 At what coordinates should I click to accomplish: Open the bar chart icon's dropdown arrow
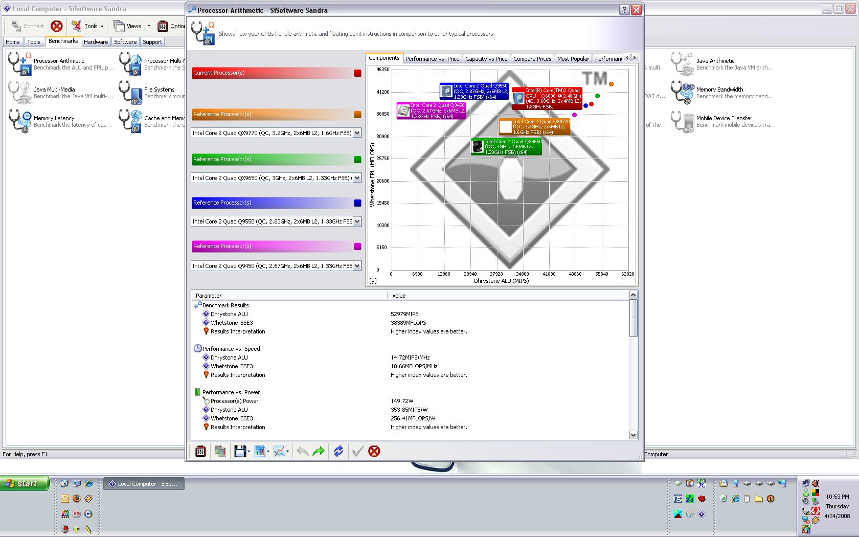pyautogui.click(x=268, y=452)
